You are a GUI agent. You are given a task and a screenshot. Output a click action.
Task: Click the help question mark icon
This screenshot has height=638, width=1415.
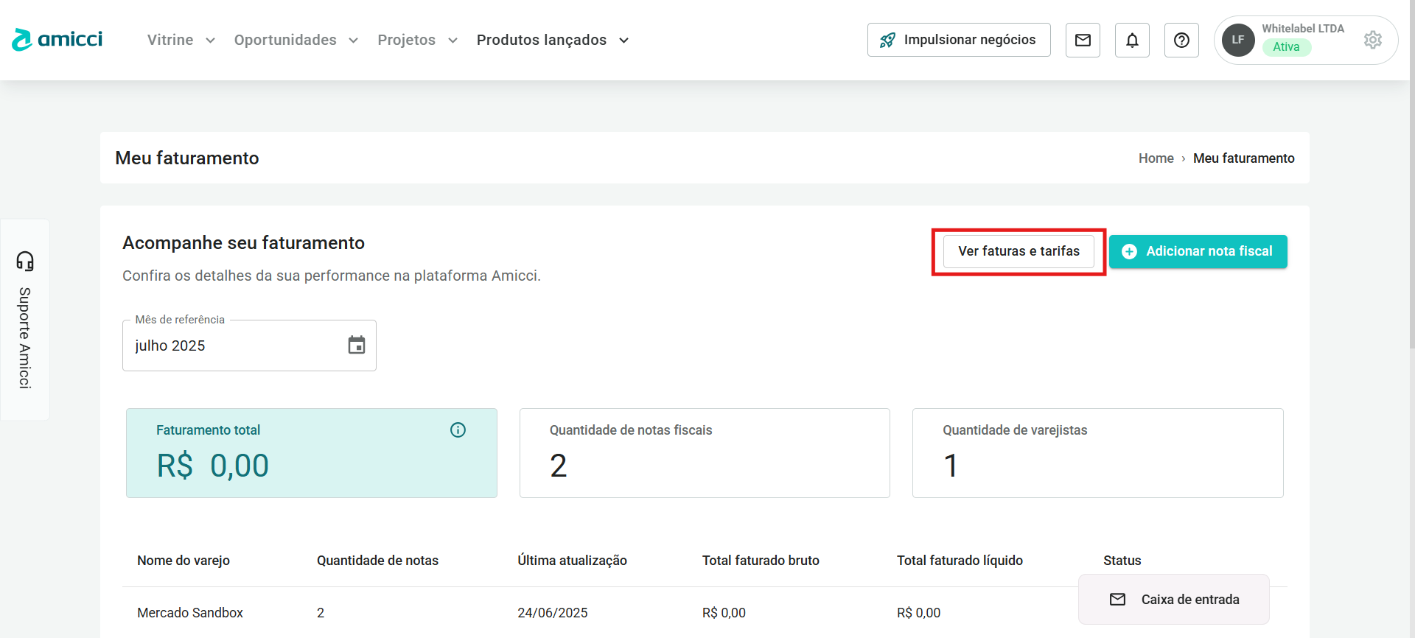point(1181,40)
